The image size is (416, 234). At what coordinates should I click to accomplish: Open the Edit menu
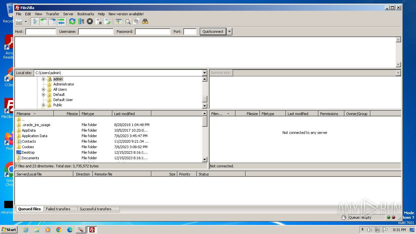click(x=28, y=14)
